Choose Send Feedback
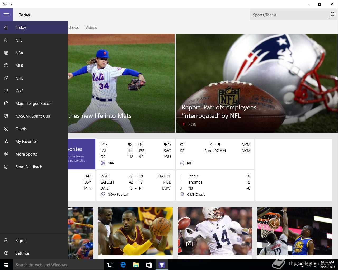 (34, 167)
